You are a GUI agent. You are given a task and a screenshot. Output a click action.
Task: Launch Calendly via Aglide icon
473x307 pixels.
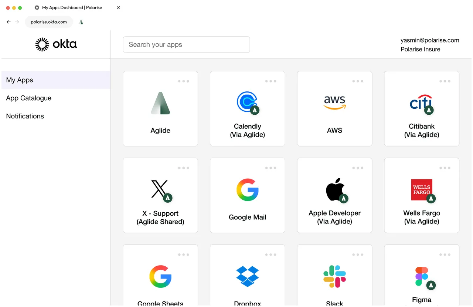pyautogui.click(x=247, y=102)
